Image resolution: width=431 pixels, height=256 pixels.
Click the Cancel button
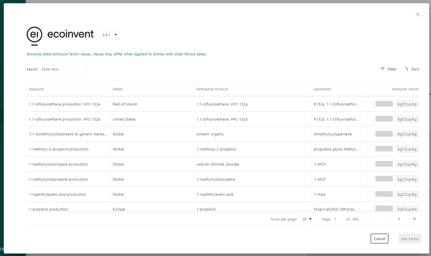pyautogui.click(x=379, y=239)
